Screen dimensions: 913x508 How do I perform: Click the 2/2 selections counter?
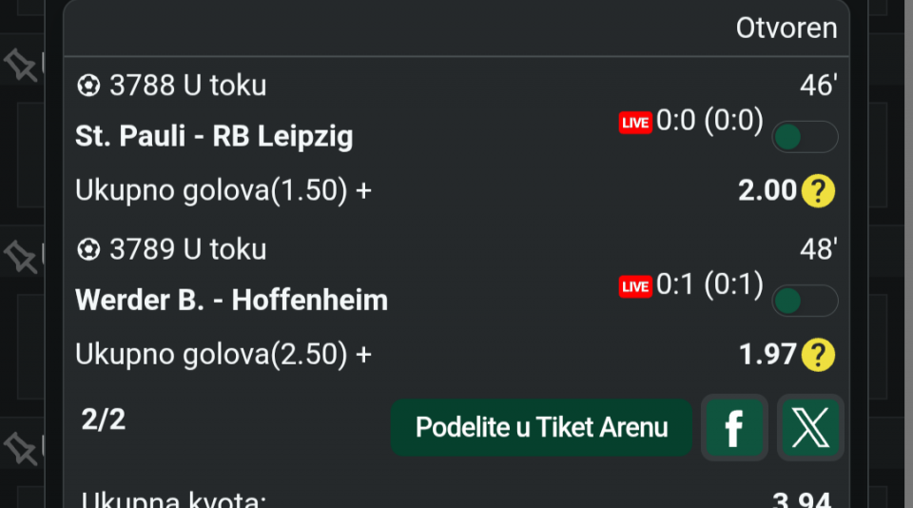104,420
